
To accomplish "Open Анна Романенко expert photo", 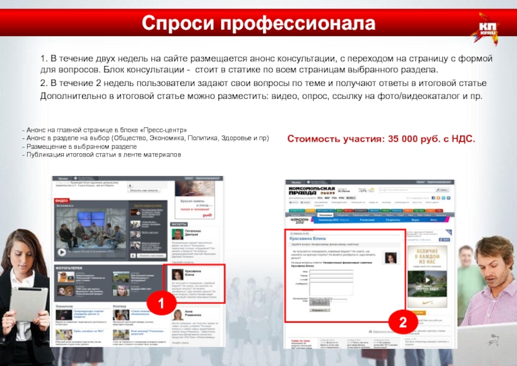I will tap(177, 314).
